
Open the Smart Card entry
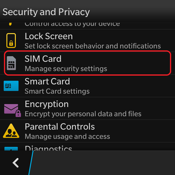[87, 86]
